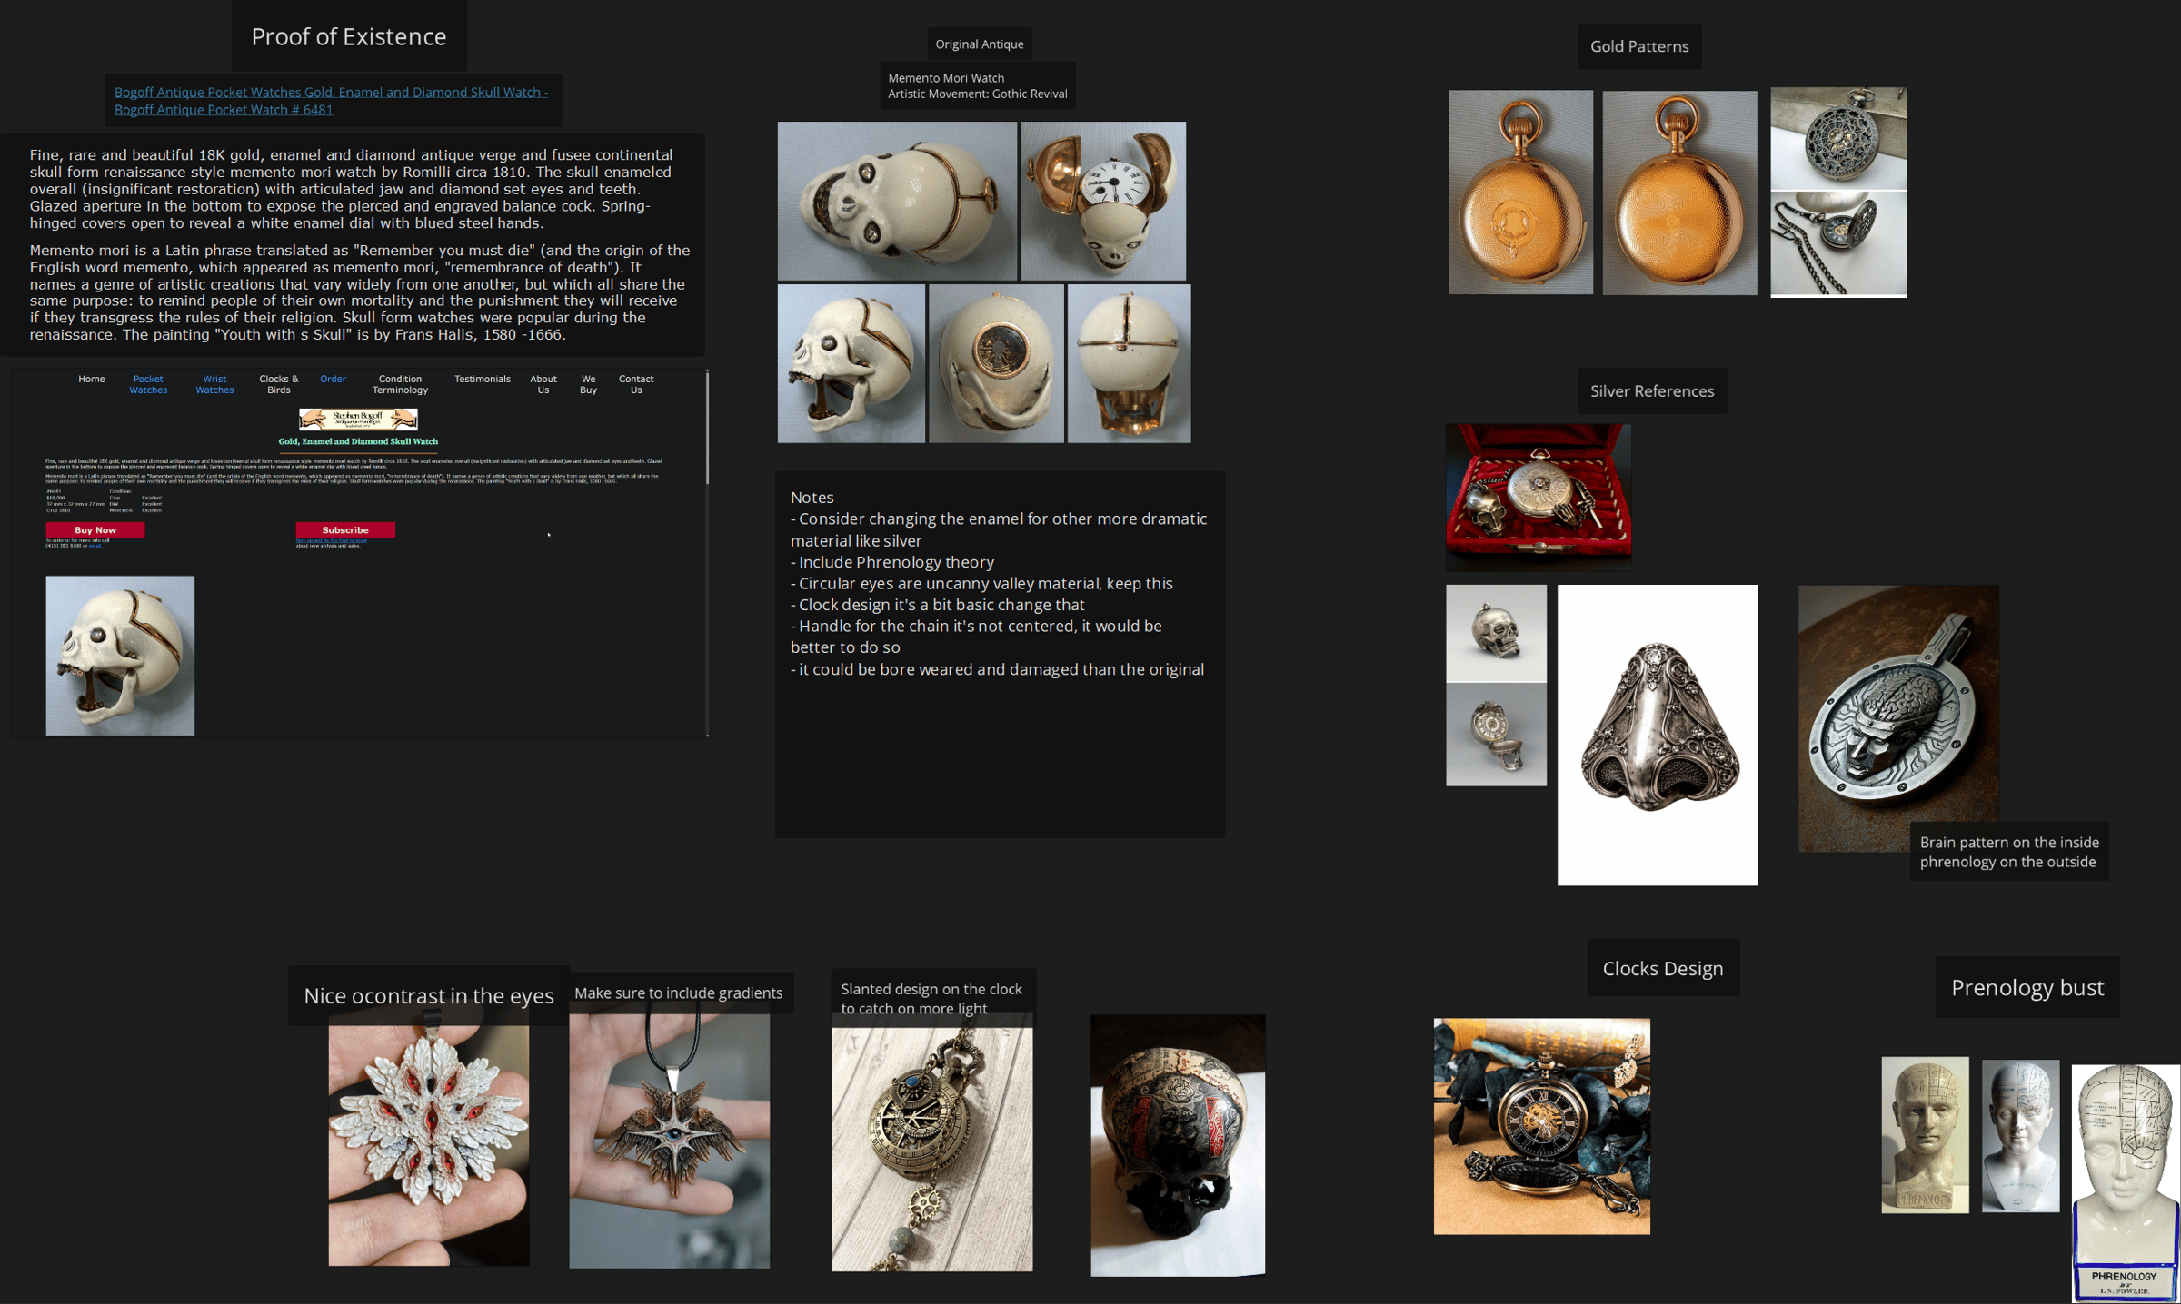The image size is (2181, 1304).
Task: Select the Memento Mori Watch Gothic Revival note
Action: click(978, 85)
